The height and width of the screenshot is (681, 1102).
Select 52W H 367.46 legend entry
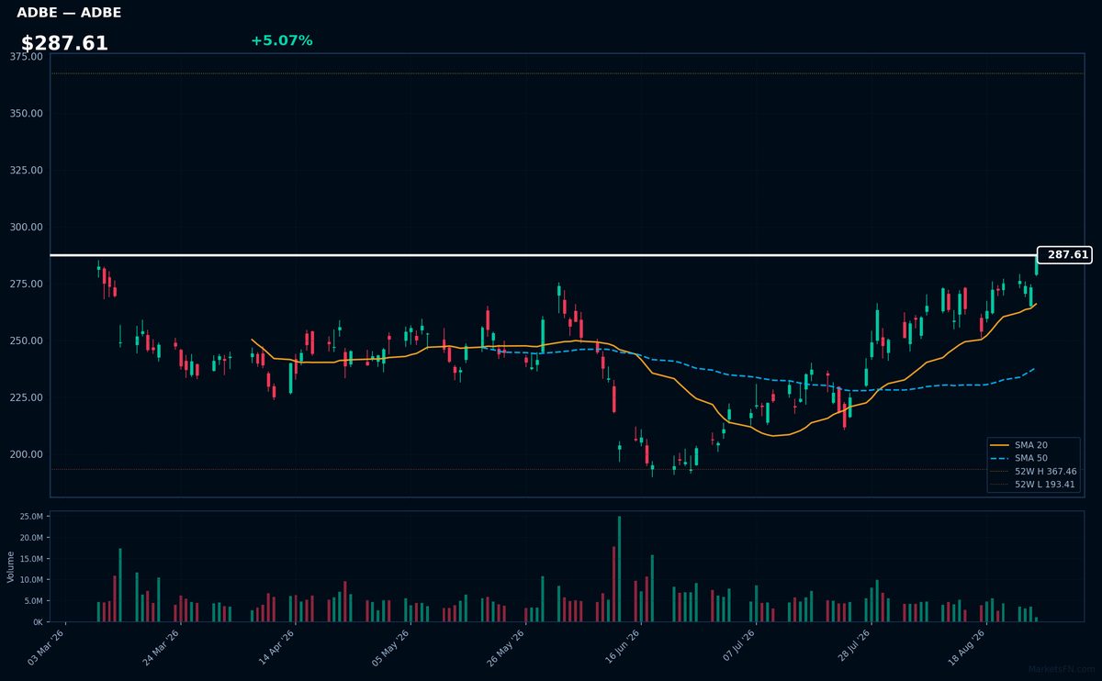tap(1032, 471)
